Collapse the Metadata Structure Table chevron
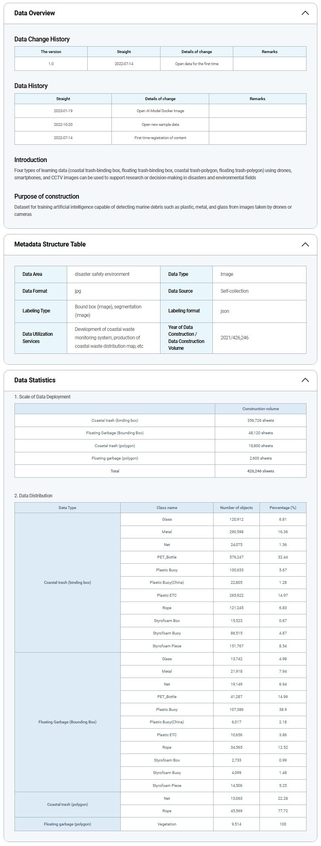 click(305, 244)
